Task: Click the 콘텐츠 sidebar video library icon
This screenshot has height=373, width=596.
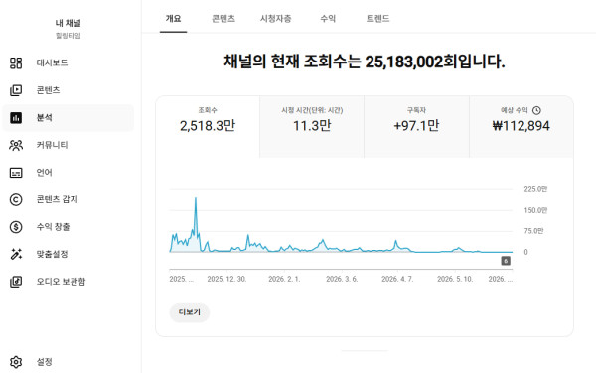Action: 16,90
